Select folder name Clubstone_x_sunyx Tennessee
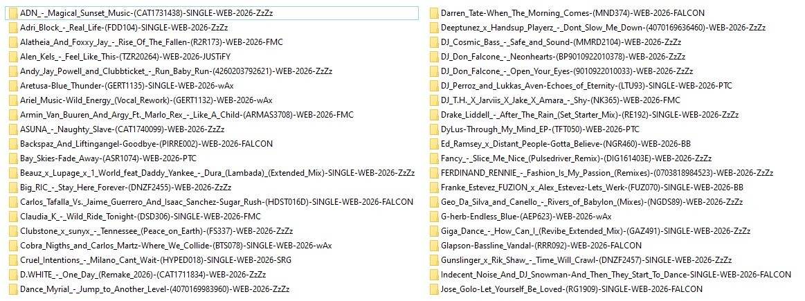Viewport: 805px width, 301px height. click(156, 231)
